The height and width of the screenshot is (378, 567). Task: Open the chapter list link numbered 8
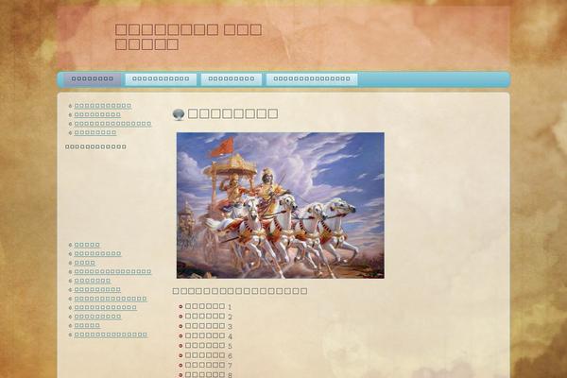[209, 375]
